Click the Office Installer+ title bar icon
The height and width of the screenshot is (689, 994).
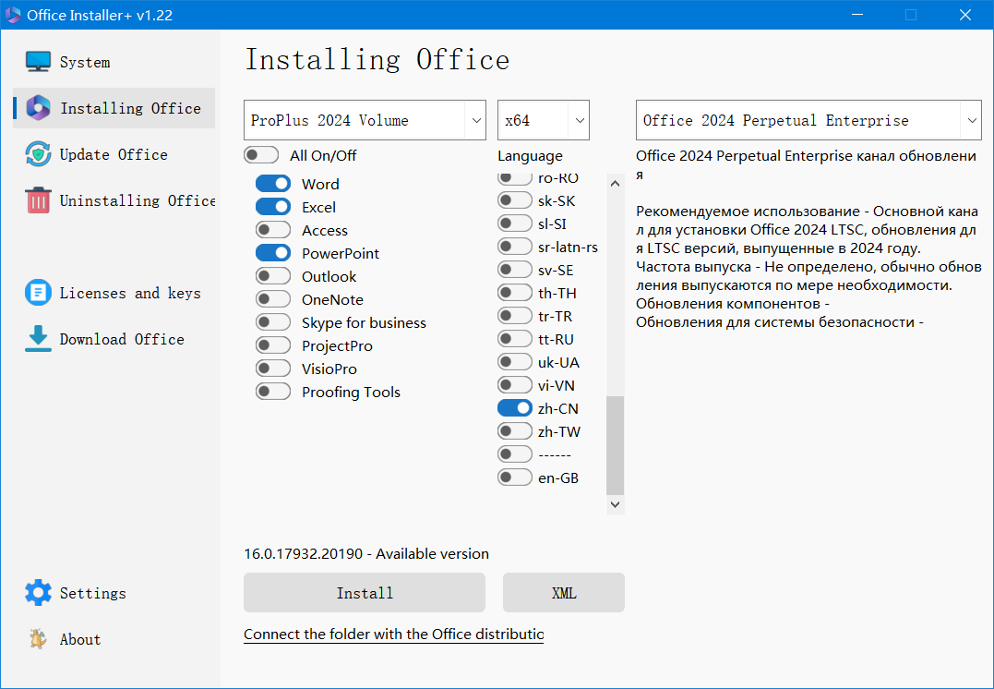pyautogui.click(x=13, y=15)
